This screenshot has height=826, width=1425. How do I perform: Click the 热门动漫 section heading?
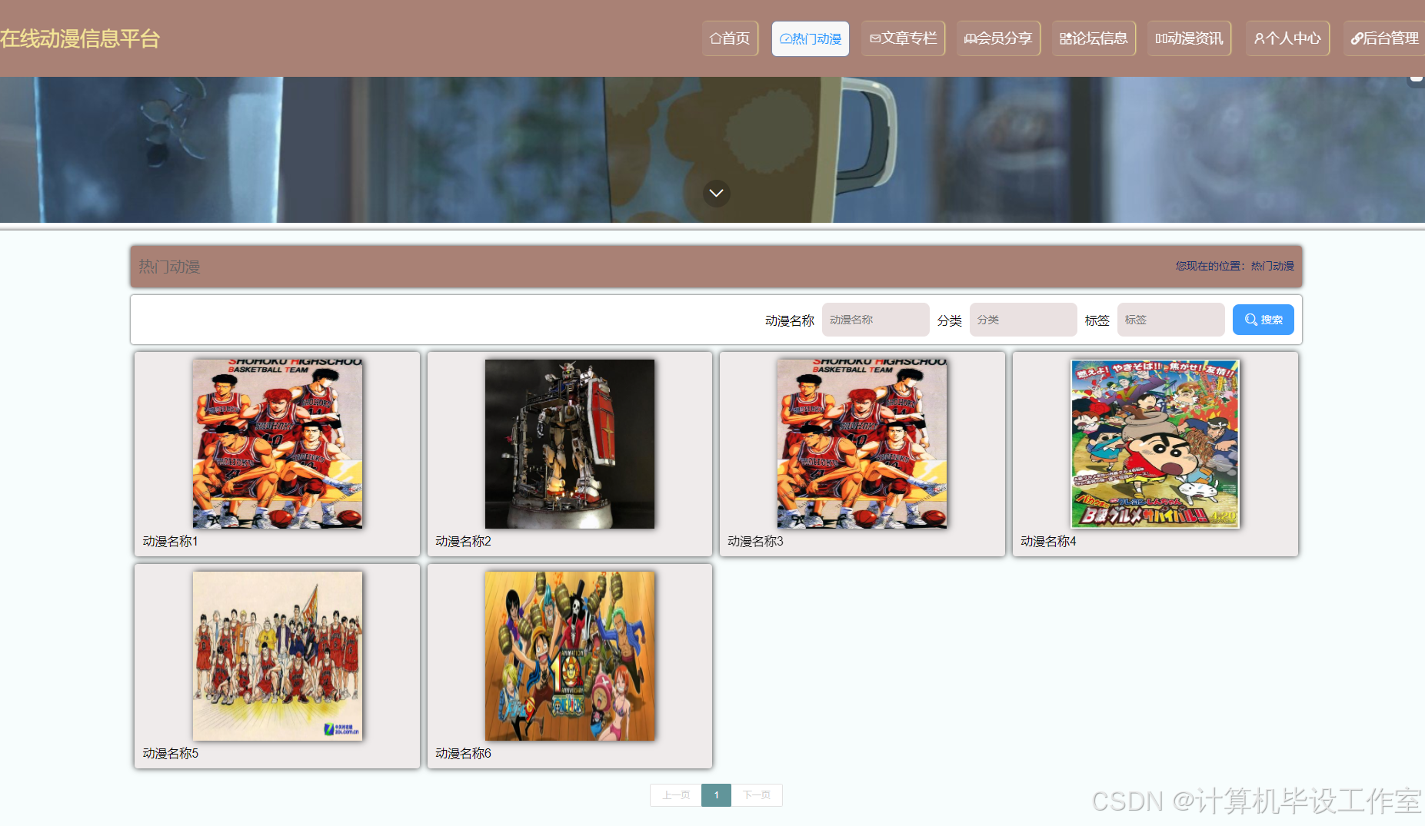[169, 267]
